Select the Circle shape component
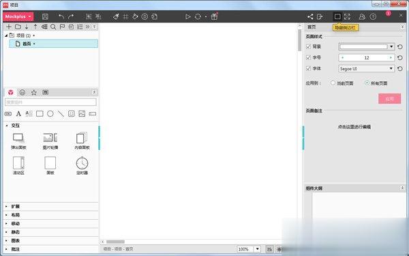409x256 pixels. pyautogui.click(x=50, y=113)
